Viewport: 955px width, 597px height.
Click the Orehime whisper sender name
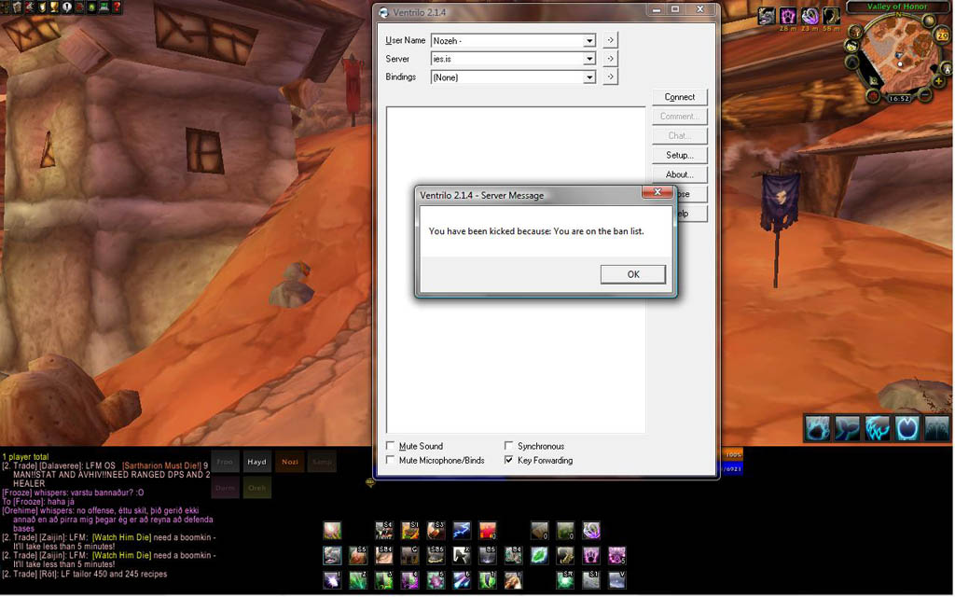coord(19,510)
